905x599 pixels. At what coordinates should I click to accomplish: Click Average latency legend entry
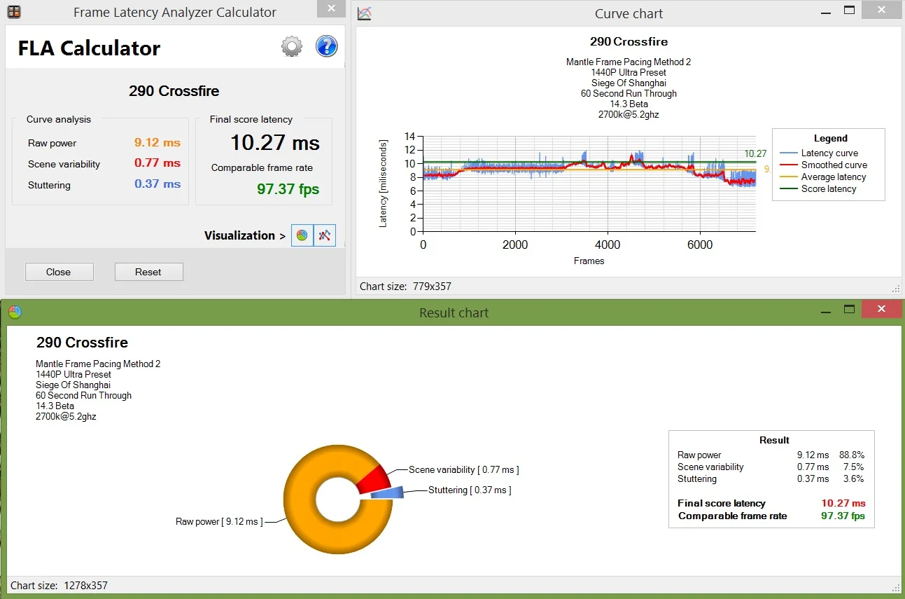822,177
